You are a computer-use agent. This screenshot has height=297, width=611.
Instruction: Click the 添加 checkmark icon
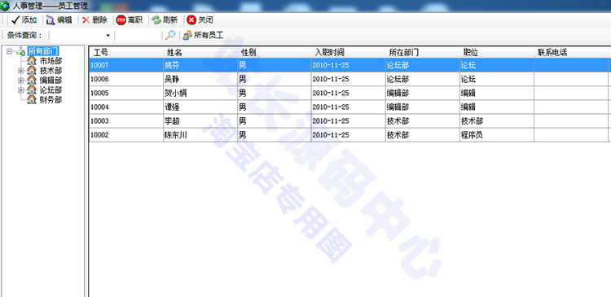[15, 20]
